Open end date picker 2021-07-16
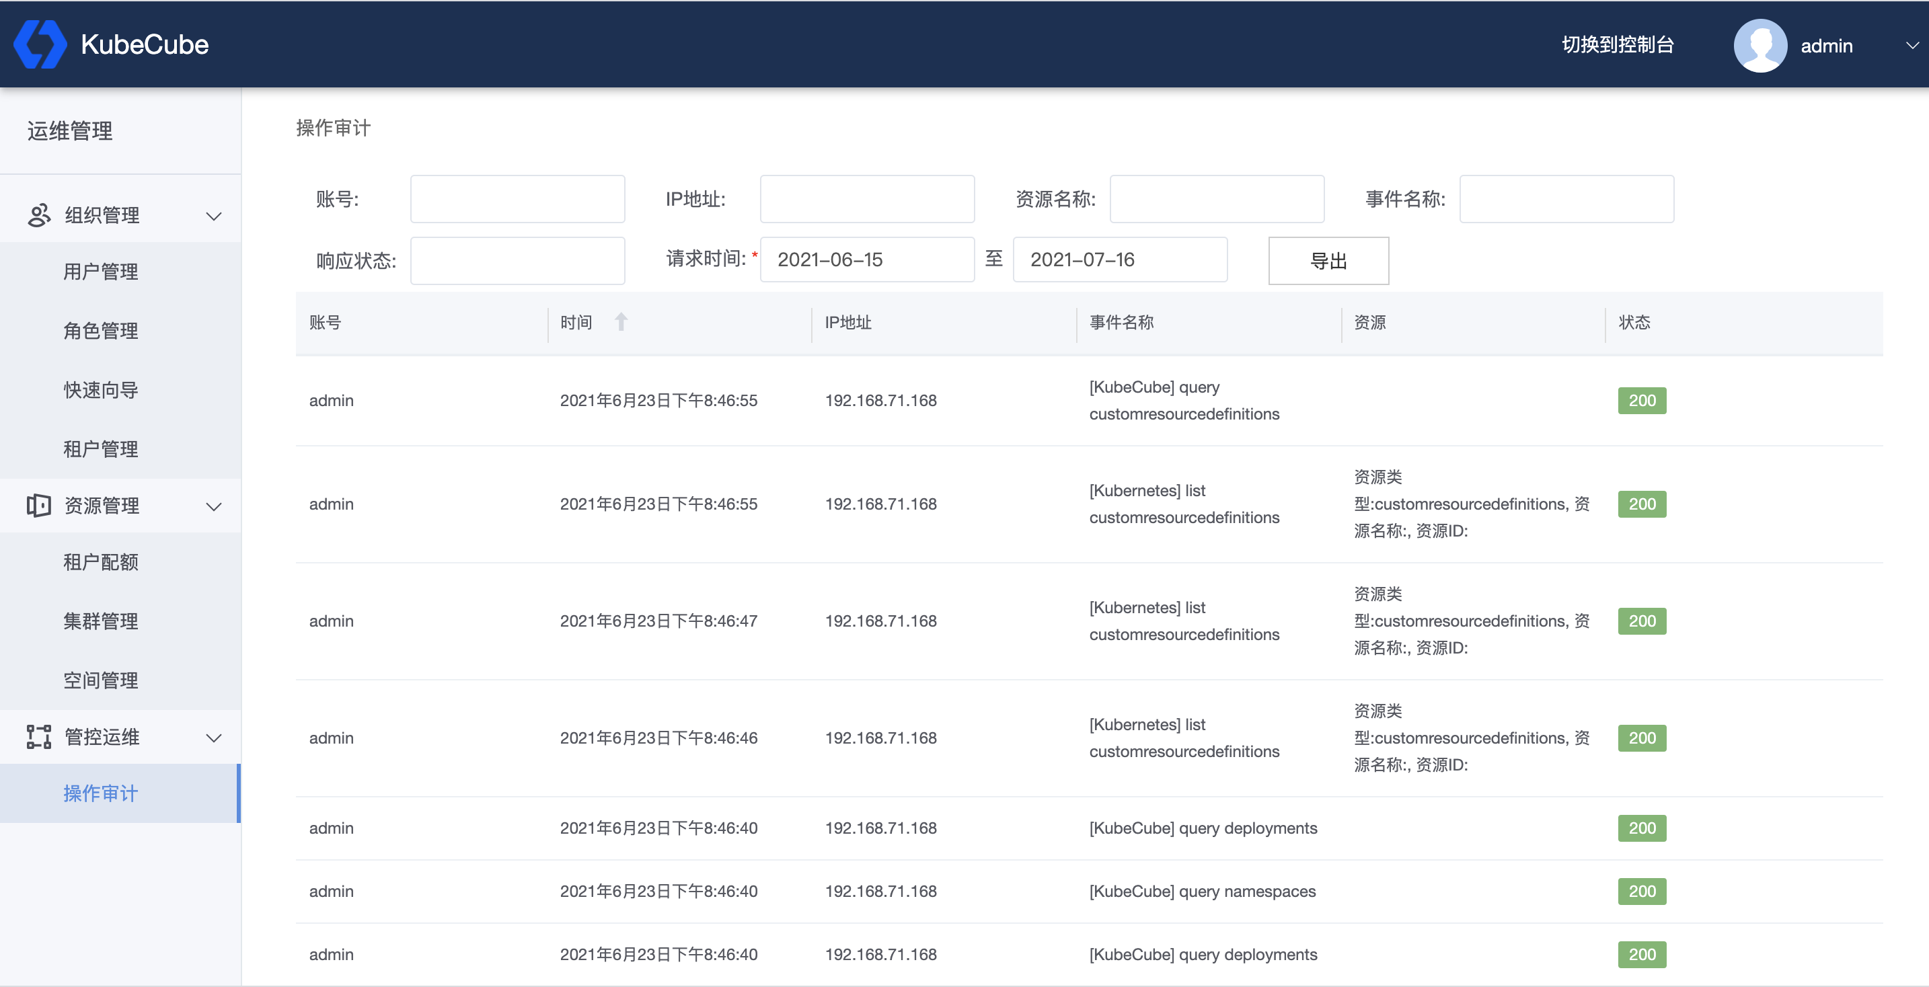Screen dimensions: 1929x987 click(1121, 260)
